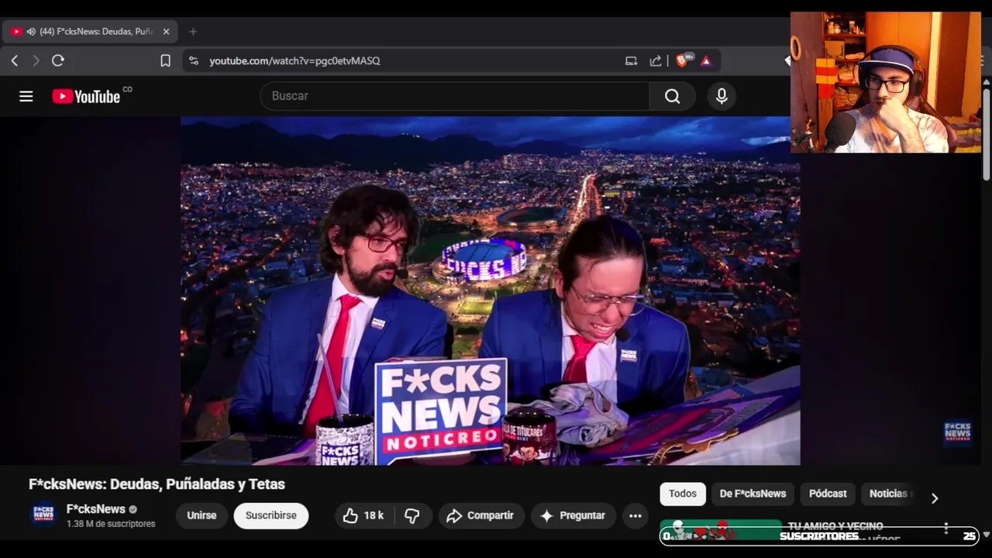
Task: Mute tab via speaker icon on tab
Action: (31, 32)
